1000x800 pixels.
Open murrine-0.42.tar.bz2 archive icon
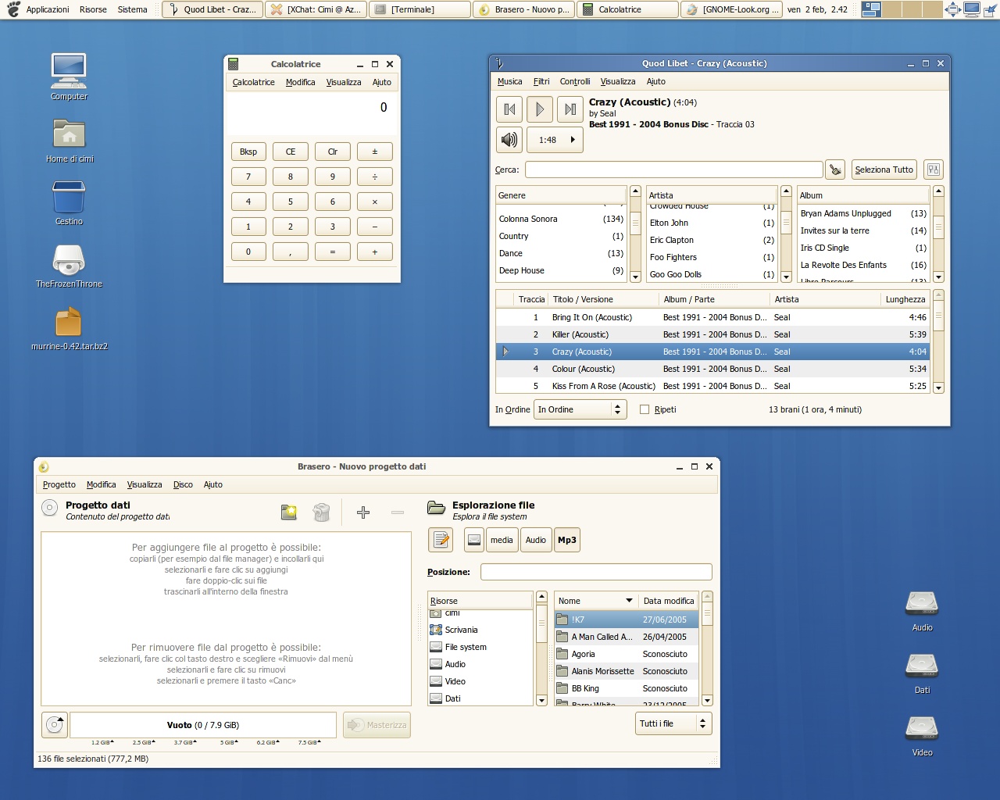(x=69, y=328)
